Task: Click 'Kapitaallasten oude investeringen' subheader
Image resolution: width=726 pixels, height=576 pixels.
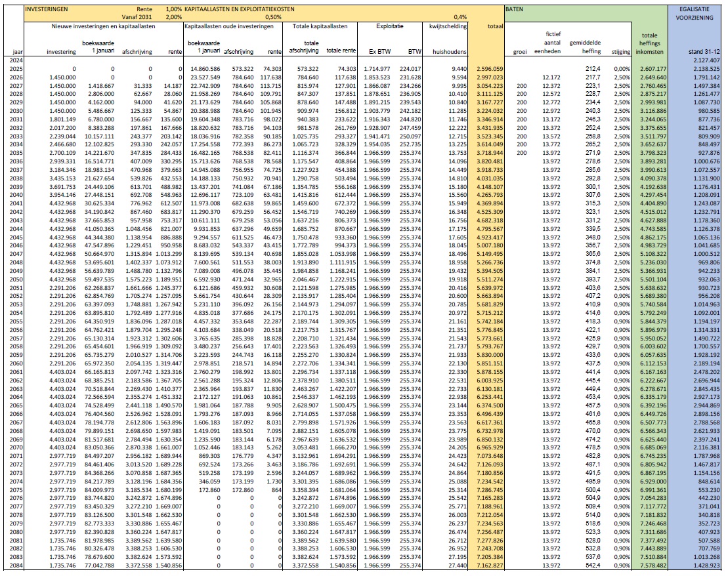Action: [229, 26]
